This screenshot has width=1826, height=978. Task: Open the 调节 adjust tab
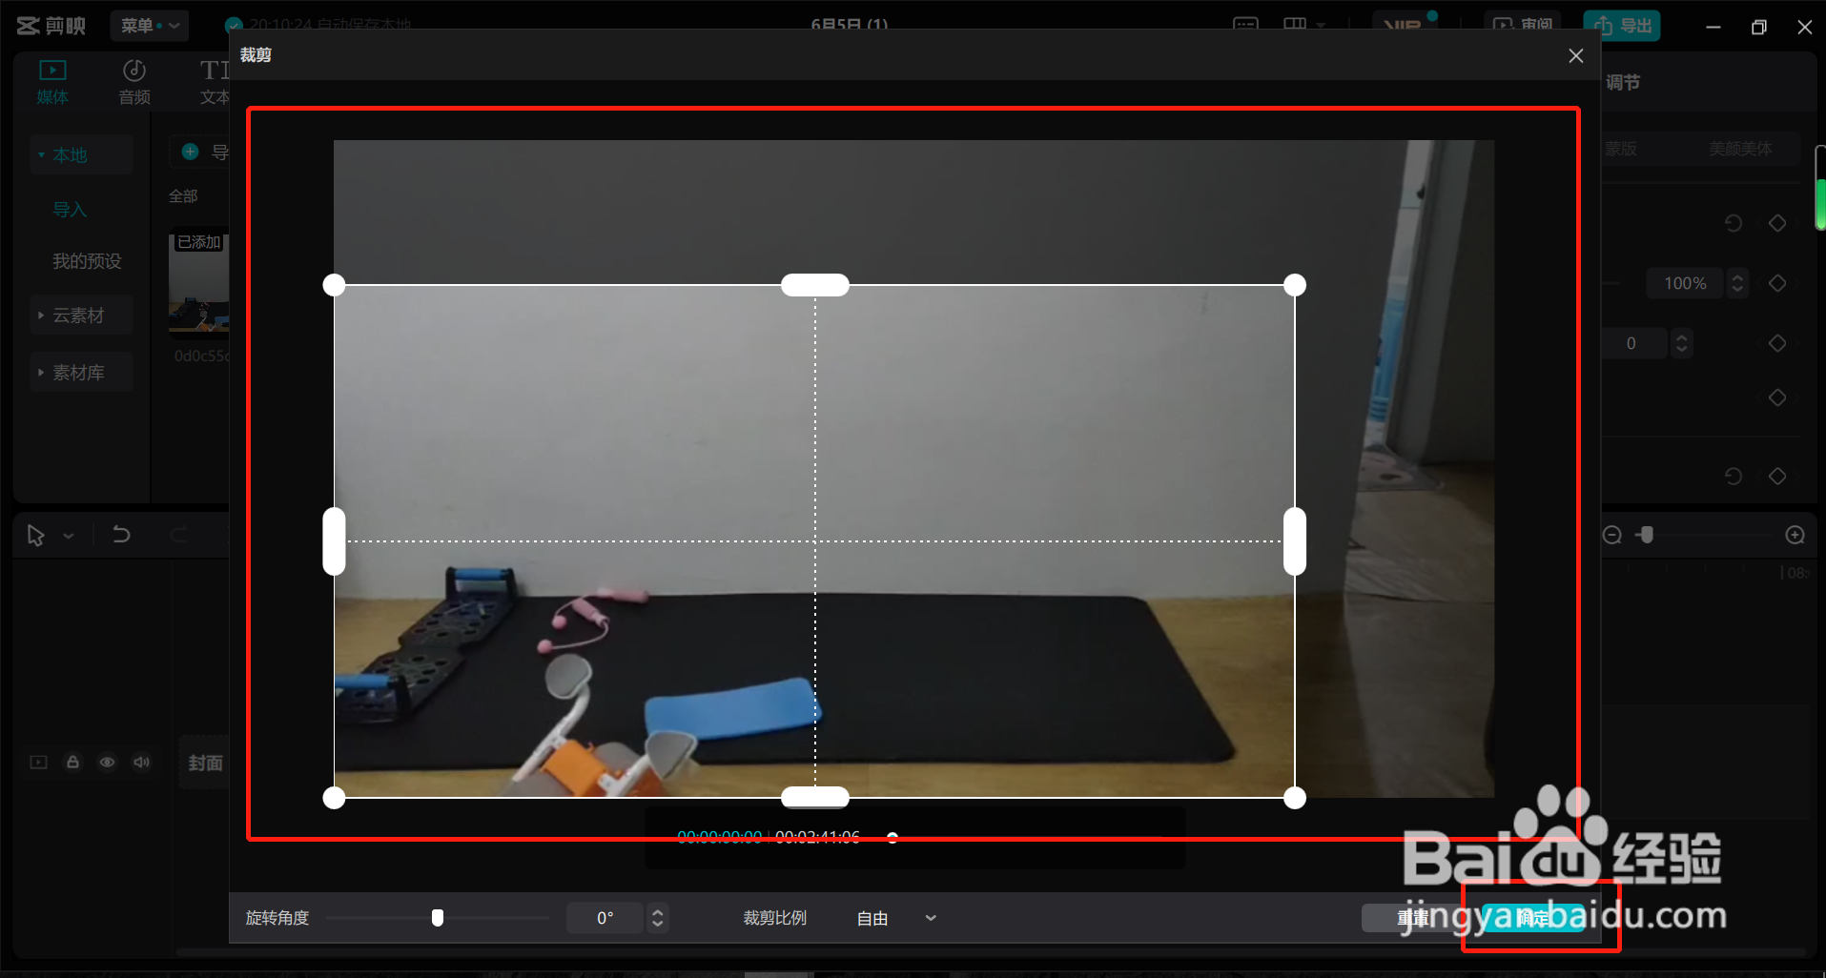coord(1623,83)
